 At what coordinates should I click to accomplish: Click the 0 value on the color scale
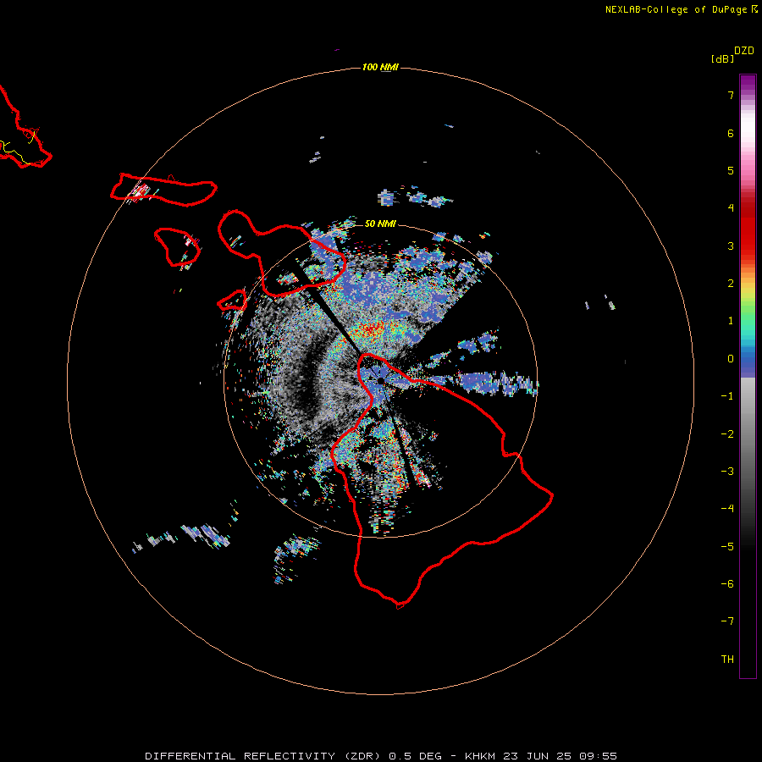(731, 359)
